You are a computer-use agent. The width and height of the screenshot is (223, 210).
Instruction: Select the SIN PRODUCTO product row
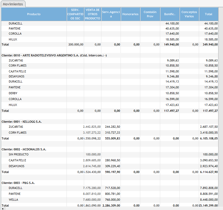click(19, 154)
